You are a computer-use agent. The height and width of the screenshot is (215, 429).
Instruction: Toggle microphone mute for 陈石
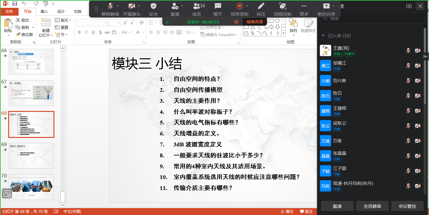click(408, 96)
